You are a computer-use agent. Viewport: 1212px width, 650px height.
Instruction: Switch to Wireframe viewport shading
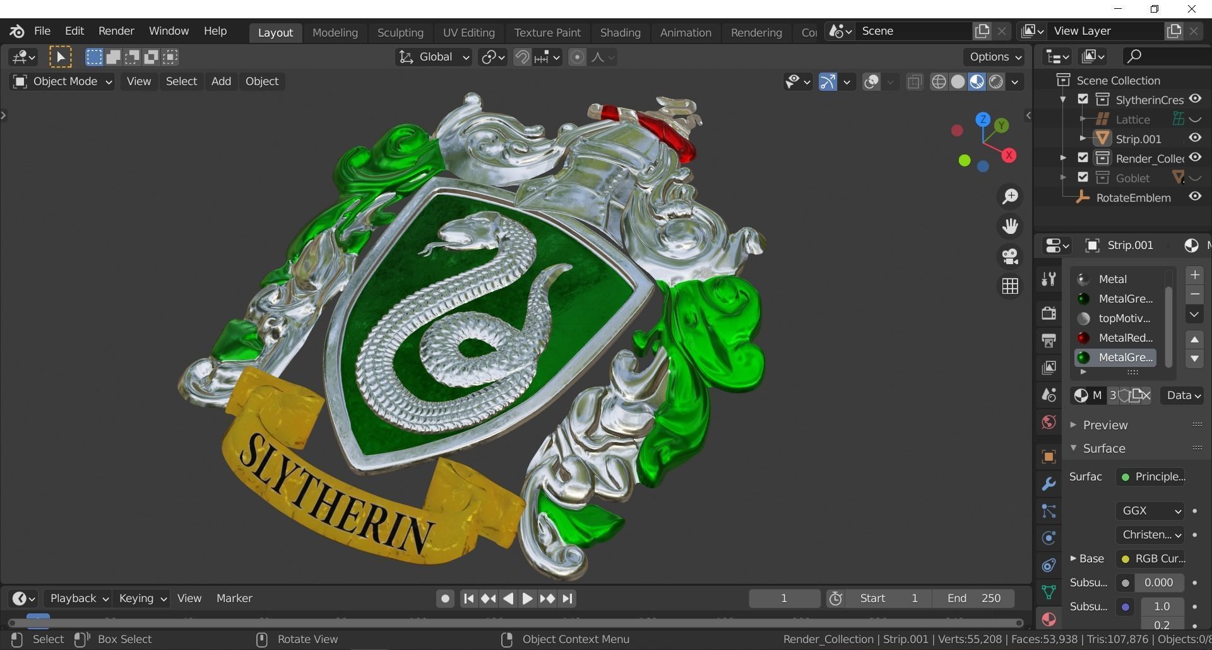point(939,82)
